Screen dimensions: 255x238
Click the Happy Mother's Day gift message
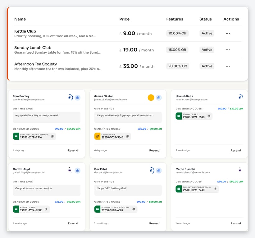point(47,117)
